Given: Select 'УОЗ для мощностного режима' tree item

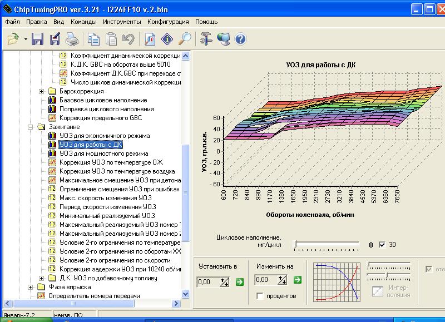Looking at the screenshot, I should point(104,153).
